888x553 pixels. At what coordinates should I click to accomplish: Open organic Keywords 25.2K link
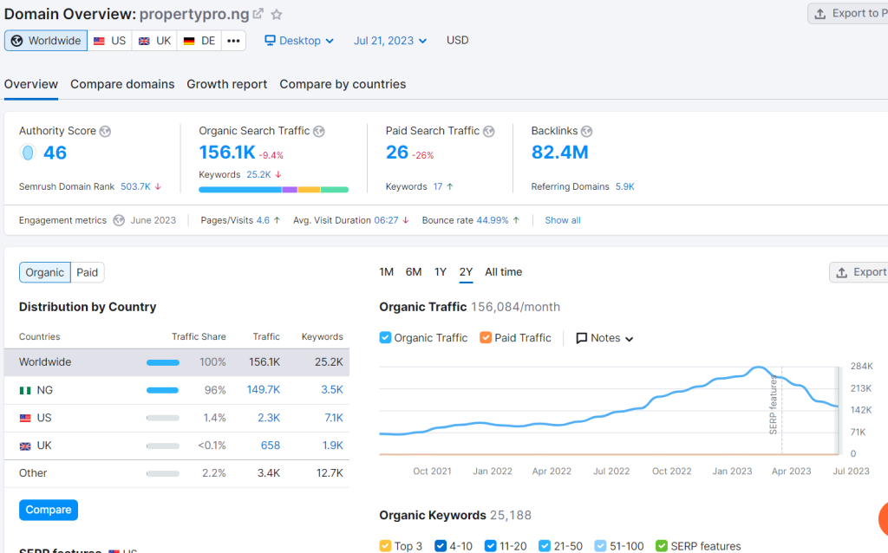coord(258,174)
